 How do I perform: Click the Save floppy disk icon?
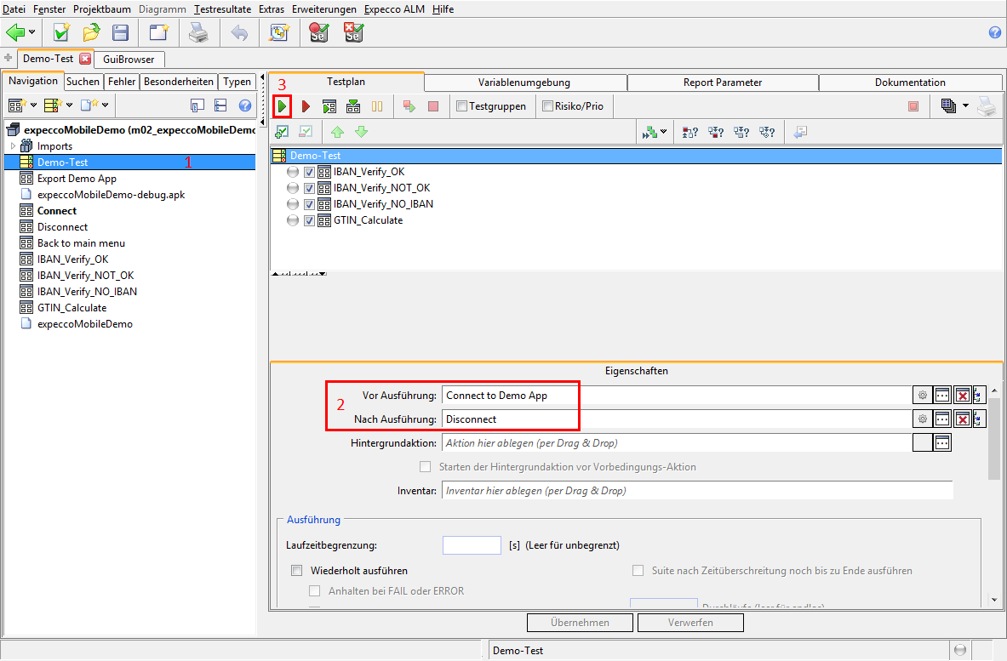click(x=121, y=33)
